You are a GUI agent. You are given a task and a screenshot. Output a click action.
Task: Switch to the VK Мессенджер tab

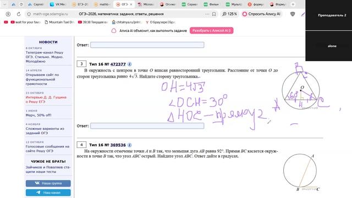click(x=57, y=4)
